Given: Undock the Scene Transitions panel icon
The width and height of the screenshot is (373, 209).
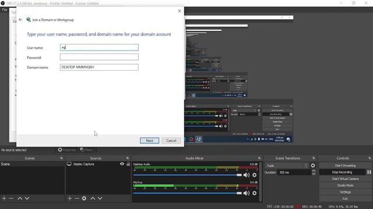Looking at the screenshot, I should tap(314, 158).
